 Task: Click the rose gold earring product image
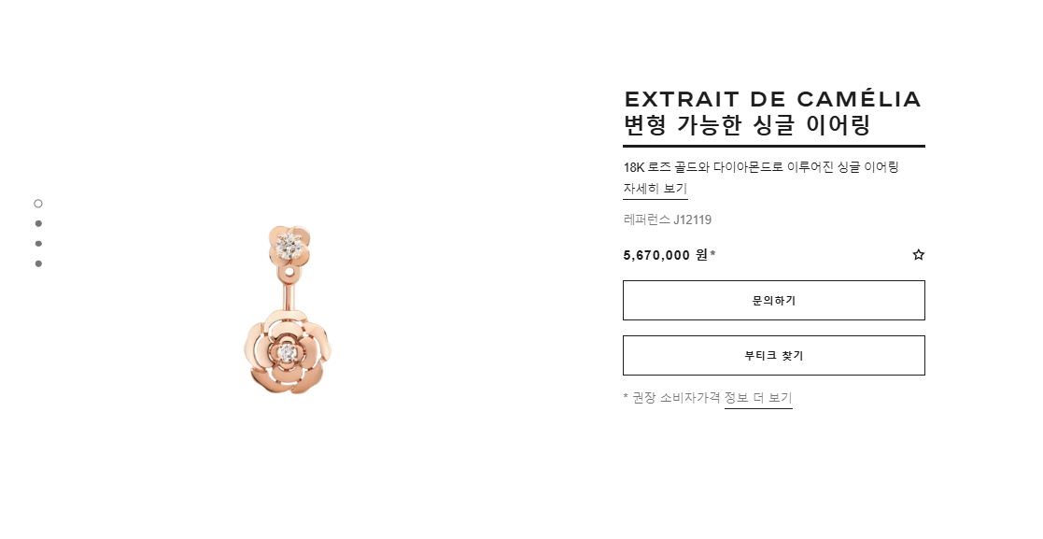(288, 309)
